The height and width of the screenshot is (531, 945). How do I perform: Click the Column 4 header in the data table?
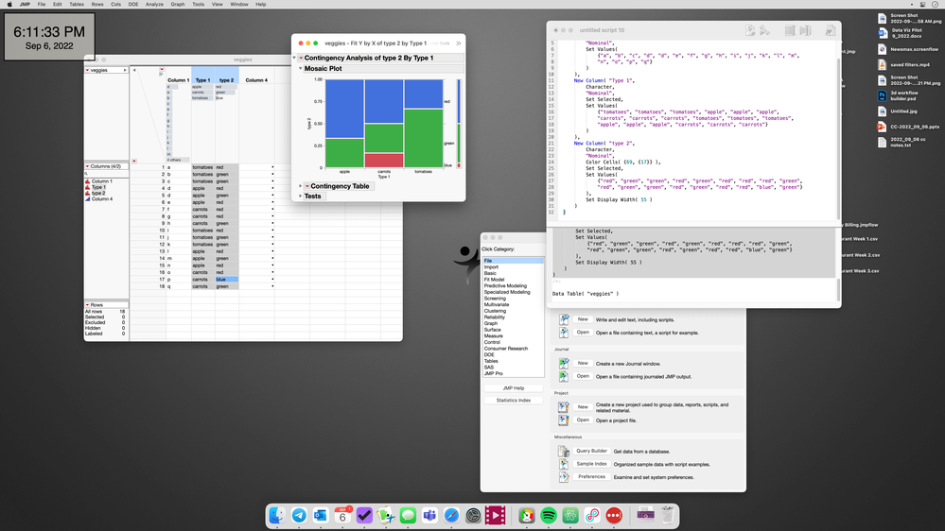point(256,80)
